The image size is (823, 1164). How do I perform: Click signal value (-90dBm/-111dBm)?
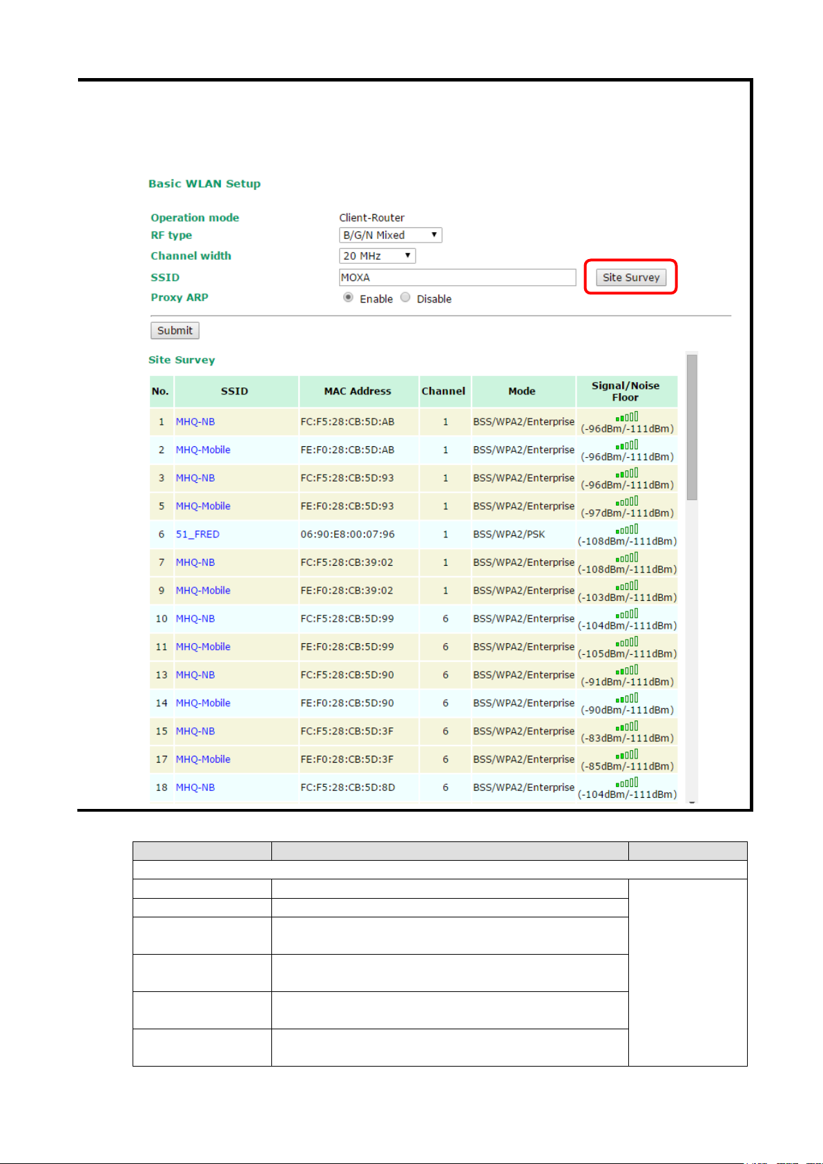(627, 709)
